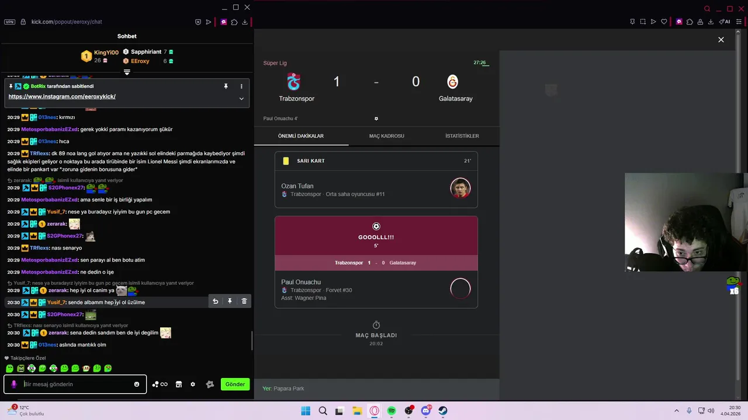Insert the first green emote under Takipçilere Özel
This screenshot has height=420, width=748.
(10, 368)
